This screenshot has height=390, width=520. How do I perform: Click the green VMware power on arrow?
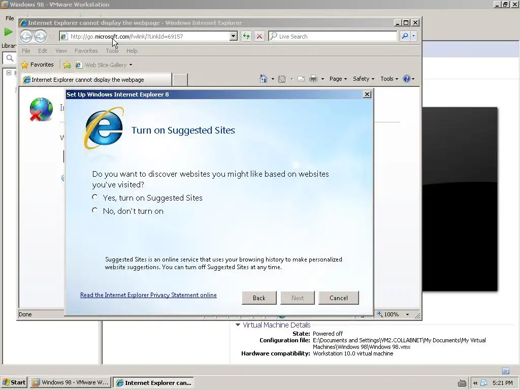[x=8, y=32]
